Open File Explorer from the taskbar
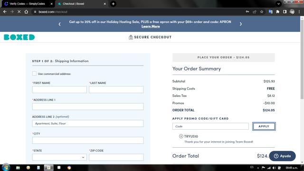The height and width of the screenshot is (171, 304). tap(18, 168)
